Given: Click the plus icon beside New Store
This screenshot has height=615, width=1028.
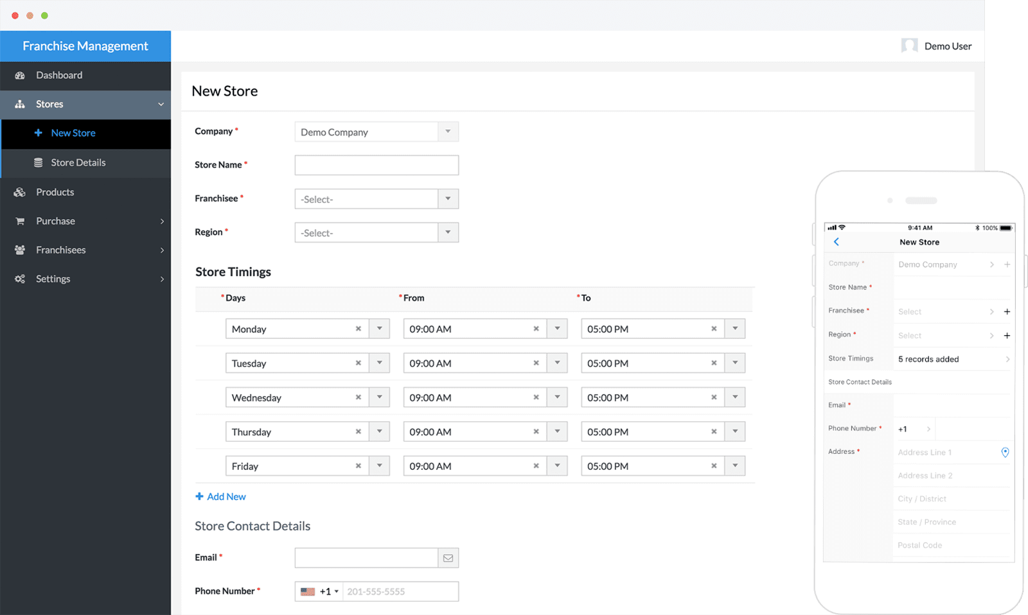Looking at the screenshot, I should coord(39,133).
